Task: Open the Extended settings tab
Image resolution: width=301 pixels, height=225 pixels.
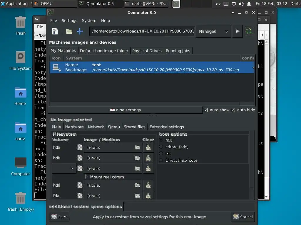Action: click(167, 127)
